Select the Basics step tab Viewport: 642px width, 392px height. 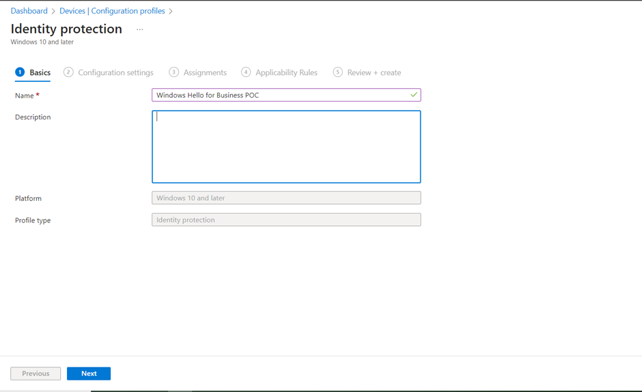pyautogui.click(x=33, y=72)
